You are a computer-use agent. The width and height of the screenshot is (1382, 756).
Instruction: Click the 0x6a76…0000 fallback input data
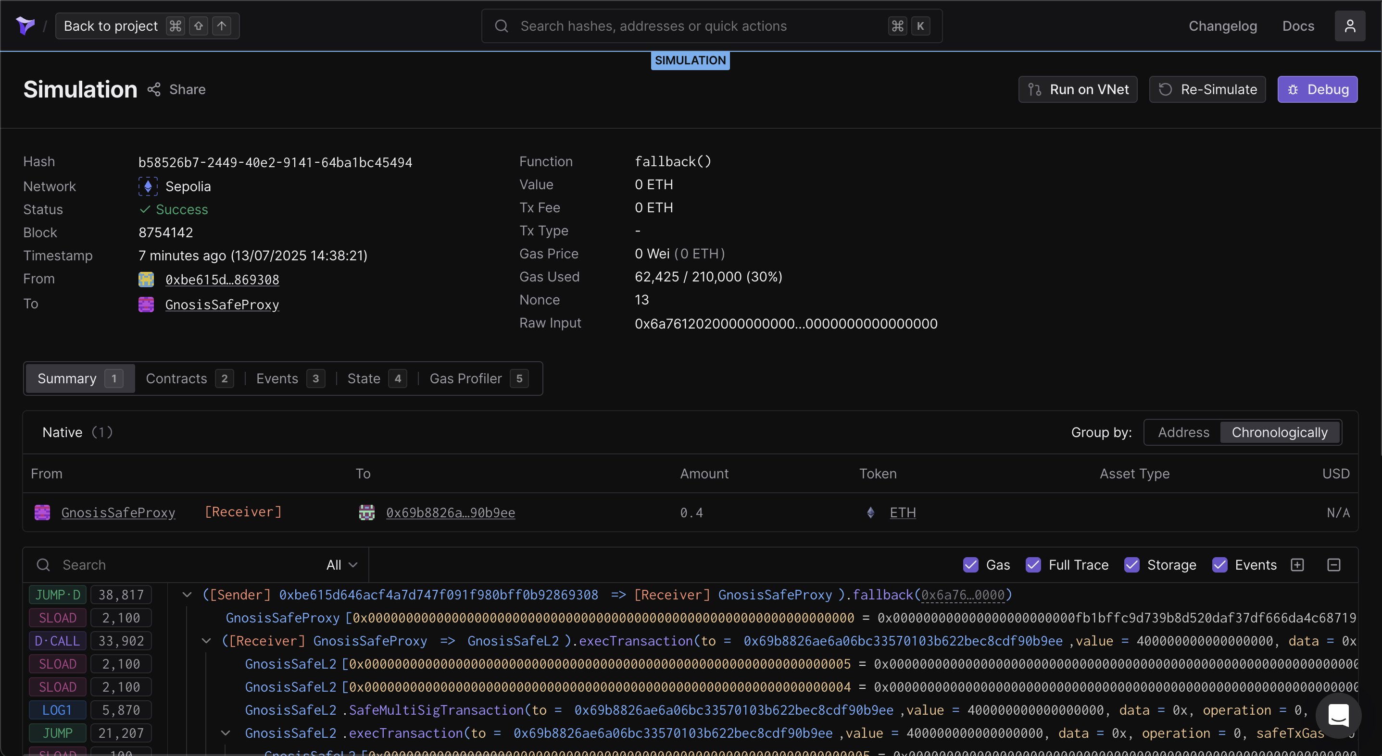coord(963,595)
